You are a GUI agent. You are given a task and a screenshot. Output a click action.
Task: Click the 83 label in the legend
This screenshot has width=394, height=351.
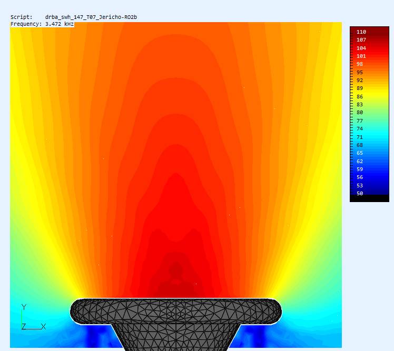pyautogui.click(x=360, y=104)
